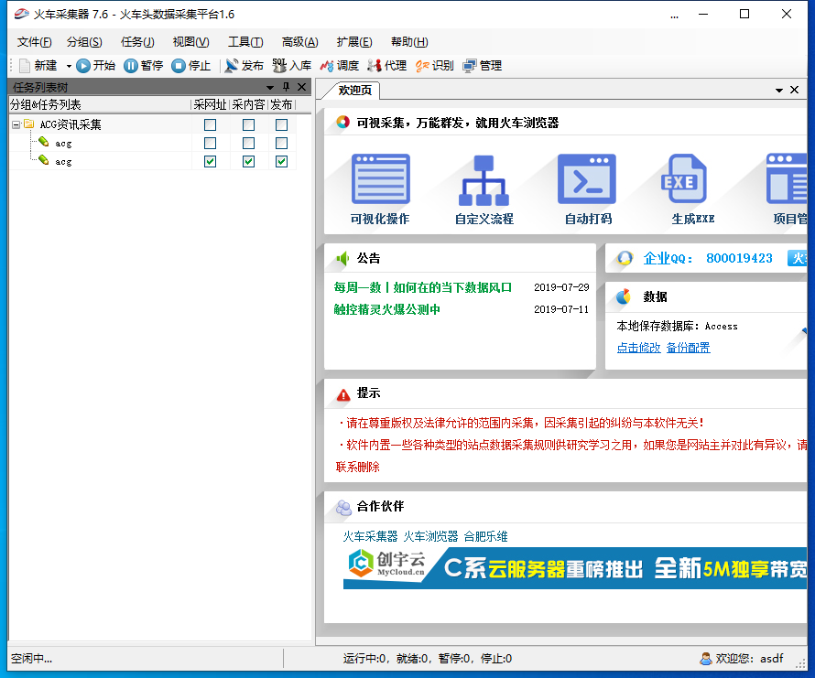Click the app logo in the title bar
Screen dimensions: 815x678
21,14
